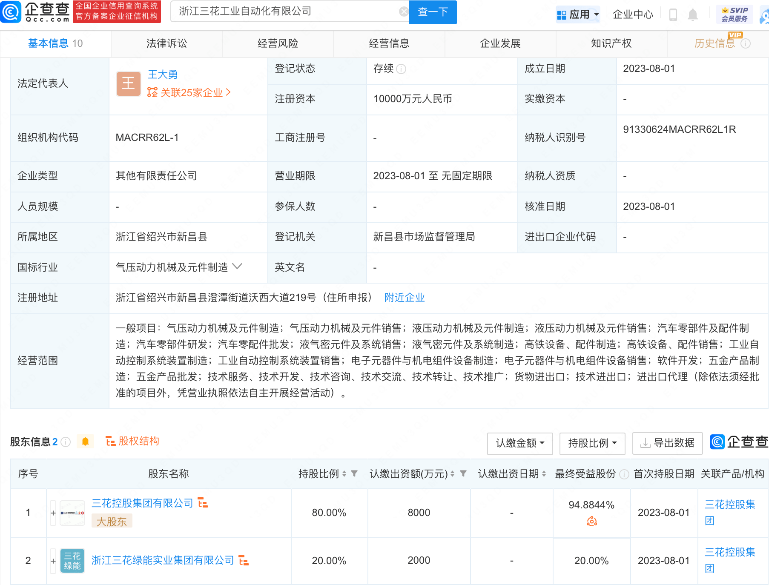Screen dimensions: 769x585
Task: Clear the search box text
Action: point(403,11)
